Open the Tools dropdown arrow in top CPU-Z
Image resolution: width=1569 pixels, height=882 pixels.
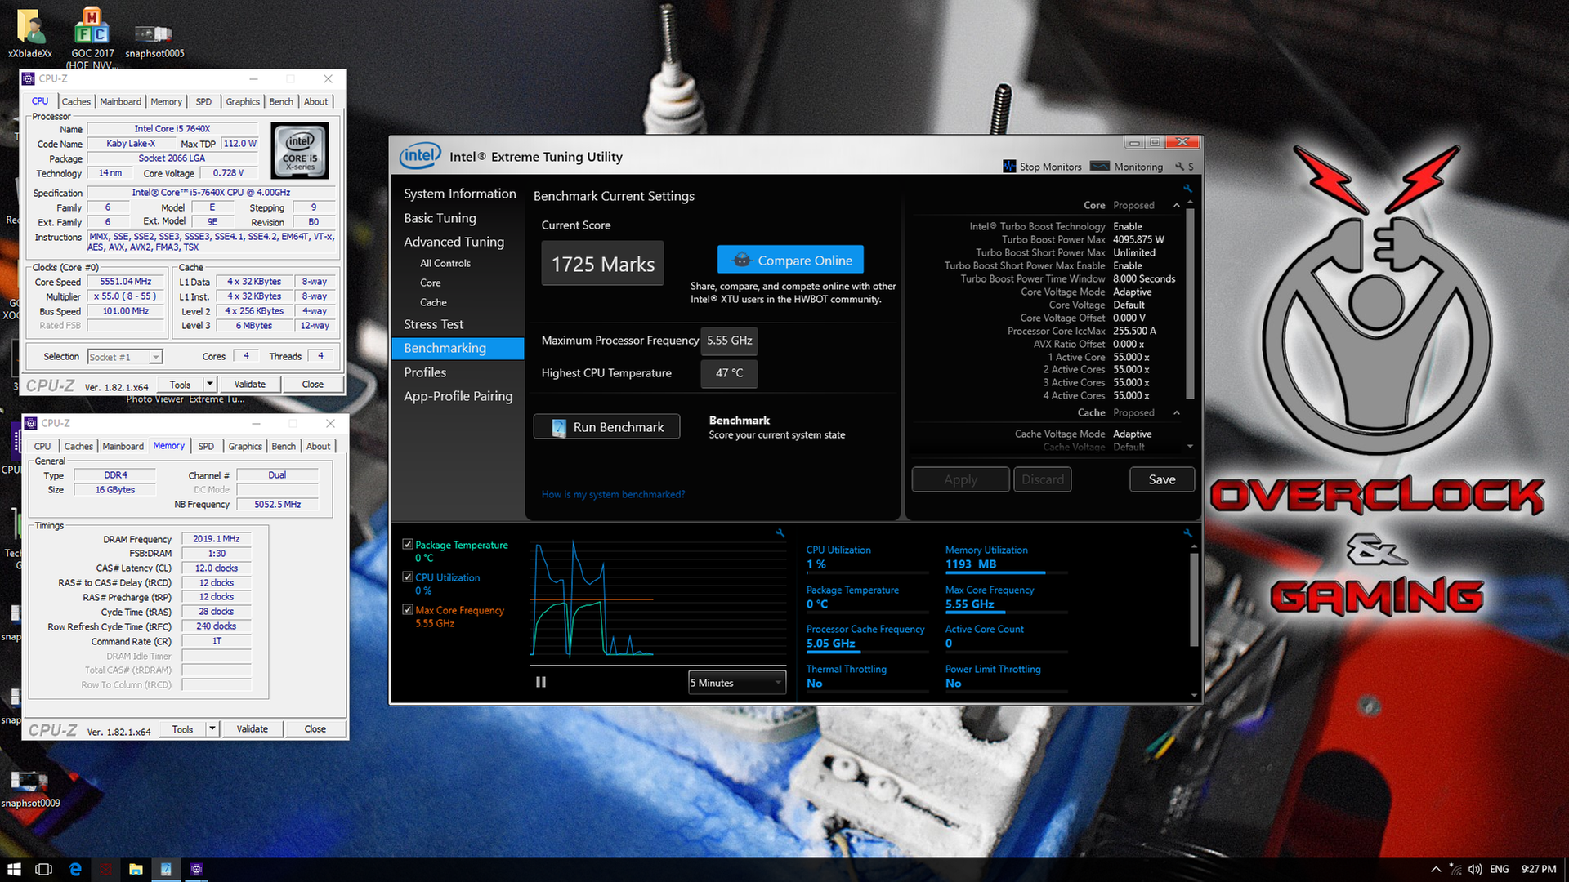click(x=210, y=384)
